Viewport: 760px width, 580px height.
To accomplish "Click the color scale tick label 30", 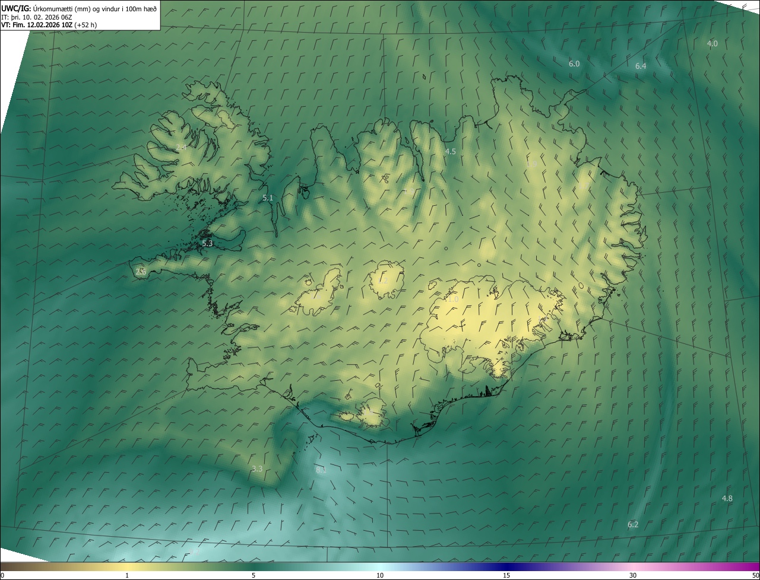I will tap(633, 575).
